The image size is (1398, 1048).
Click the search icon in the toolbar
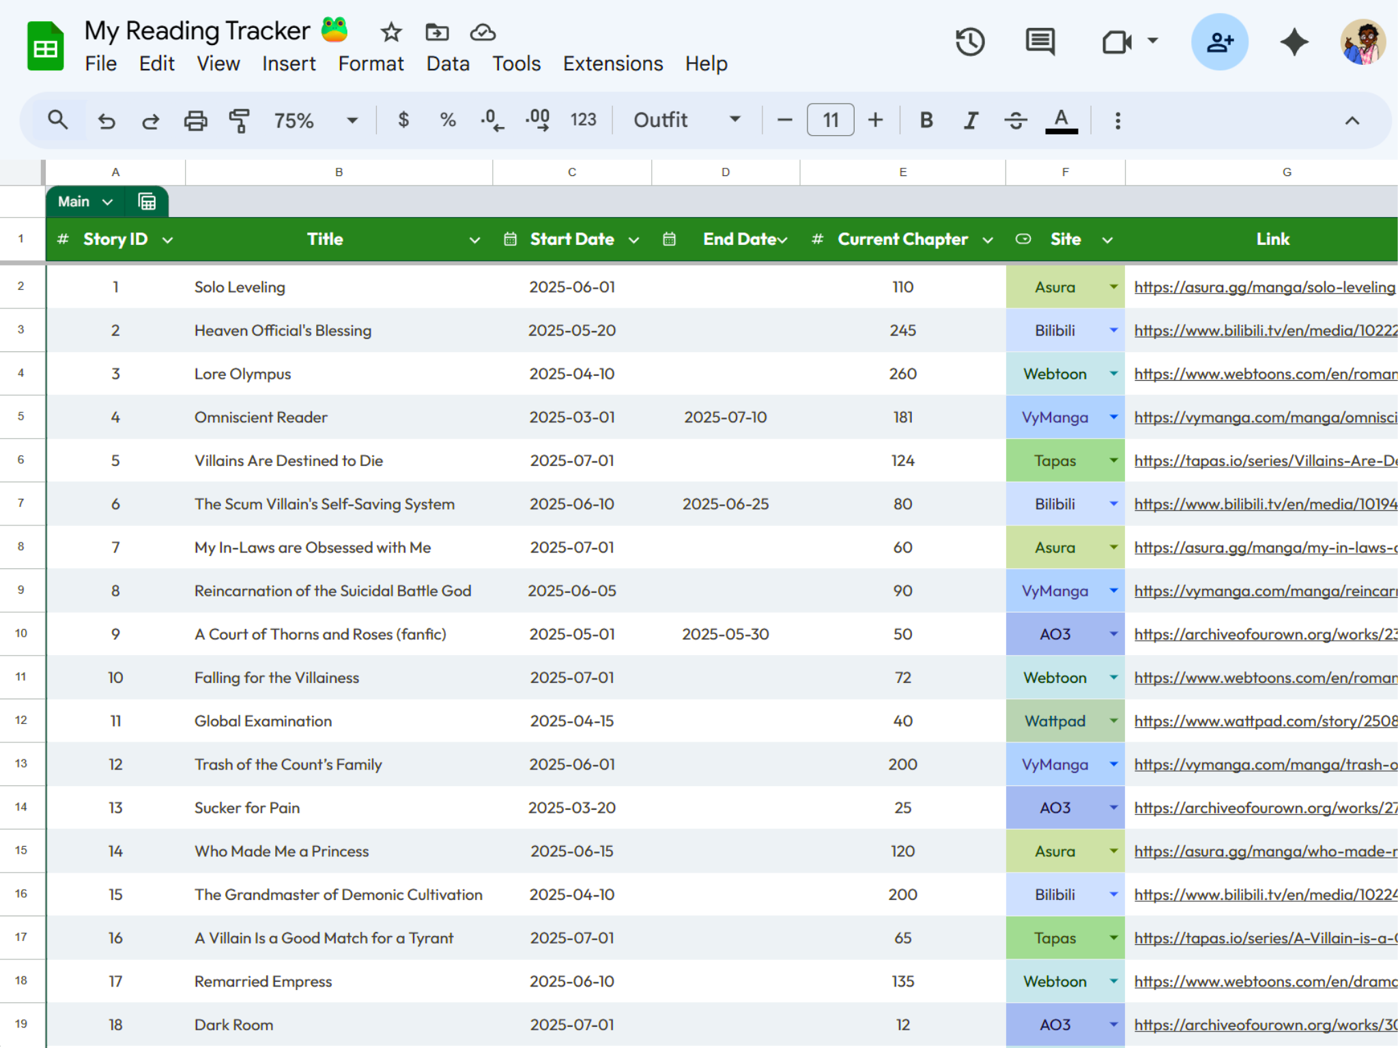59,119
